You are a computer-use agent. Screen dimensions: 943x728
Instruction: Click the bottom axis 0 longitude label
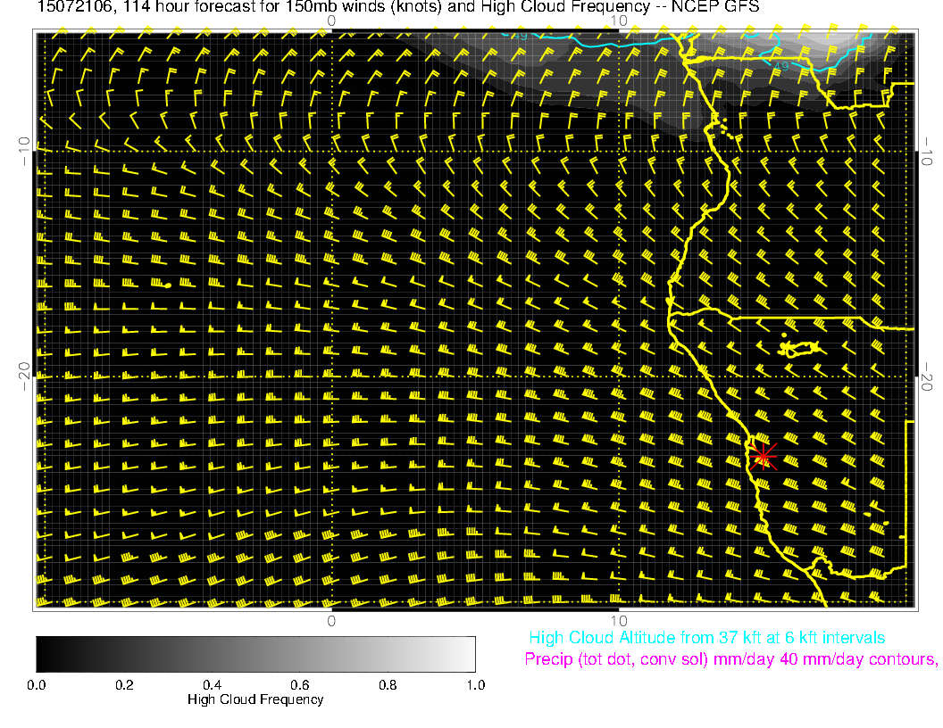tap(330, 620)
